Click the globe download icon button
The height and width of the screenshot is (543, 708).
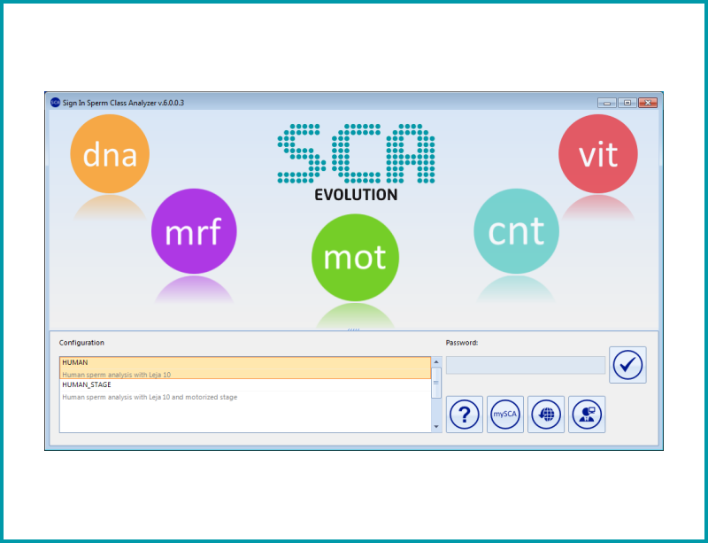[546, 415]
